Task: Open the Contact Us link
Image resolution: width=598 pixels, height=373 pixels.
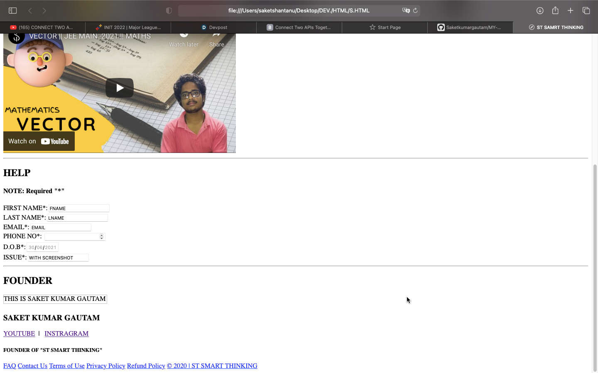Action: pos(32,366)
